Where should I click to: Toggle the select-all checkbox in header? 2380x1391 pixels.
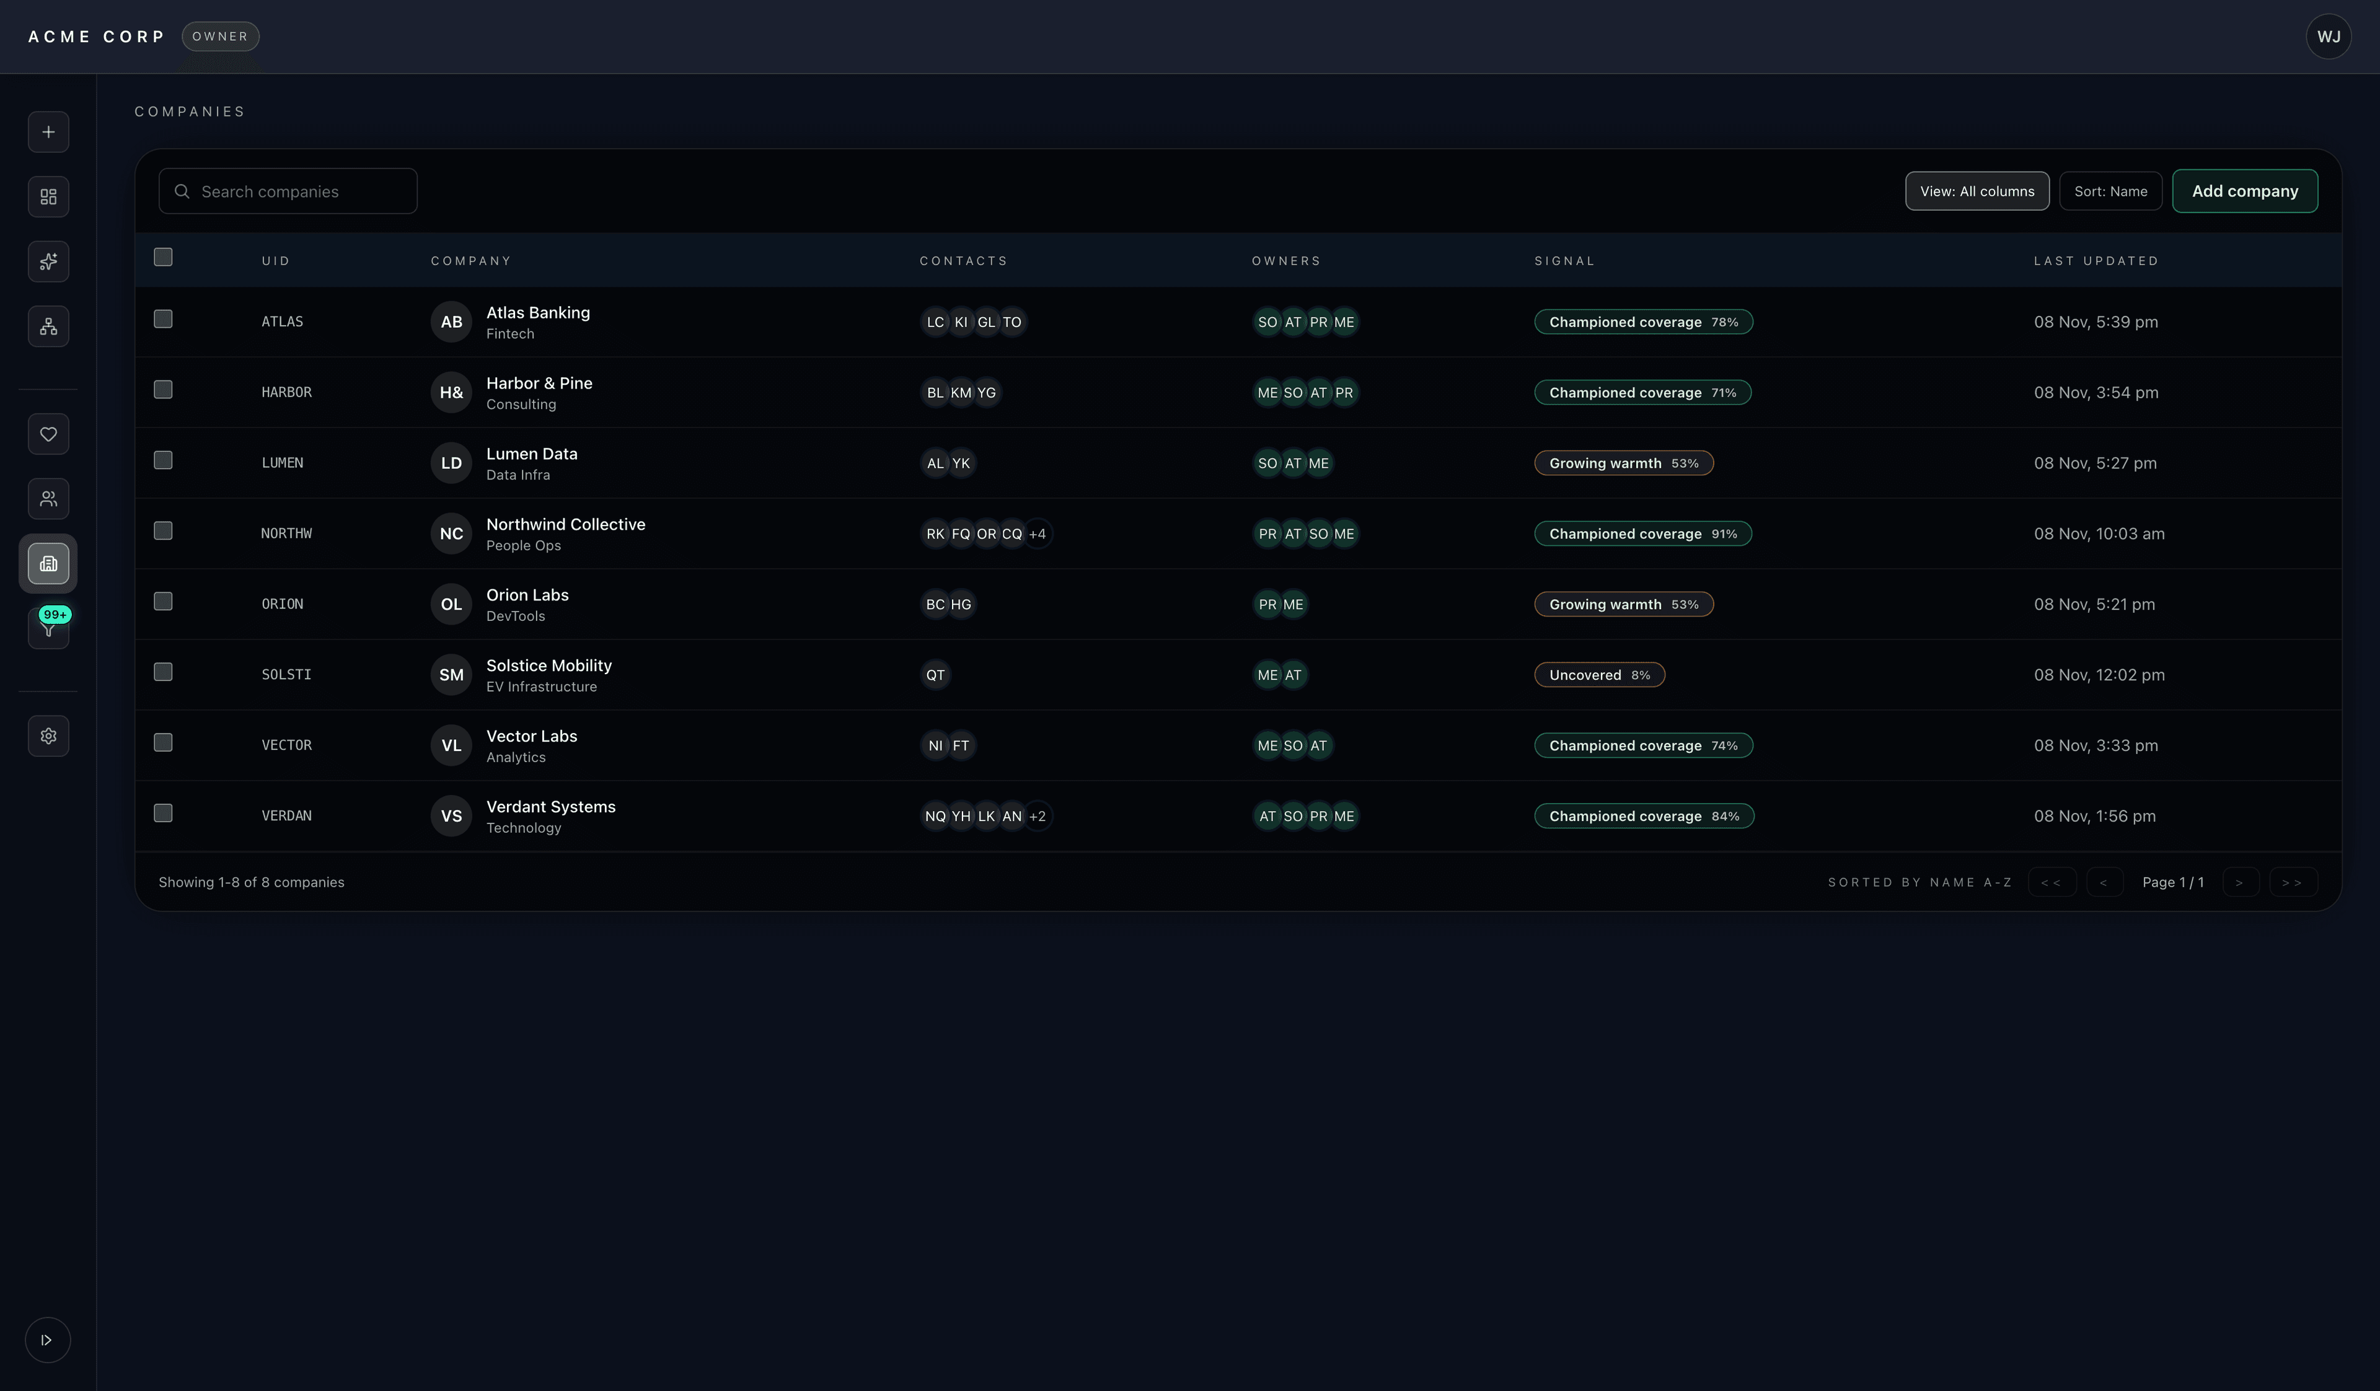pos(164,256)
